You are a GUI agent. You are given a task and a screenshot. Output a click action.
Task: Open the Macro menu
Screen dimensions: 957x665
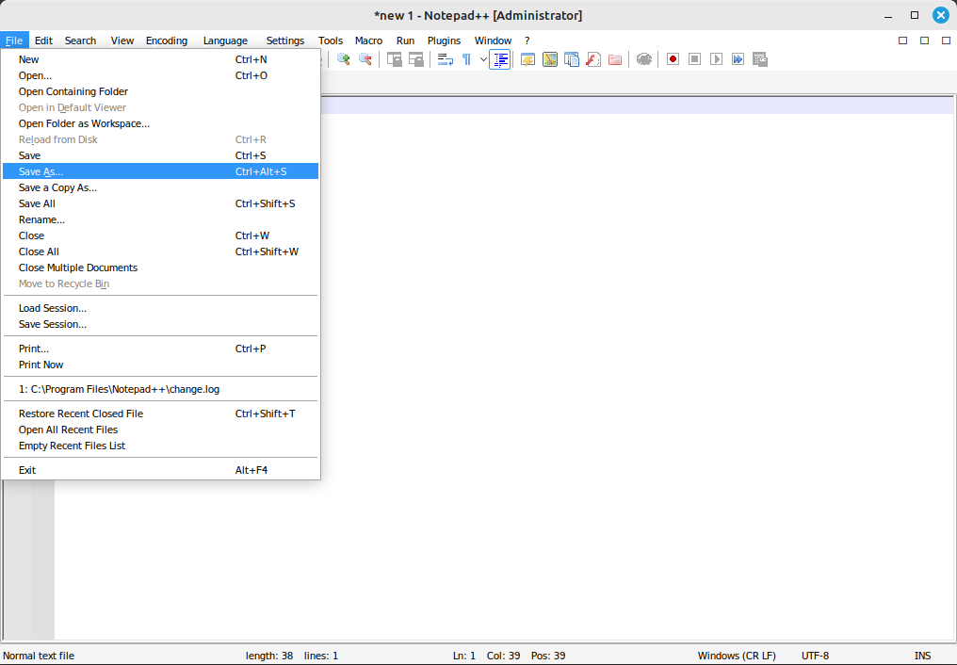tap(368, 41)
